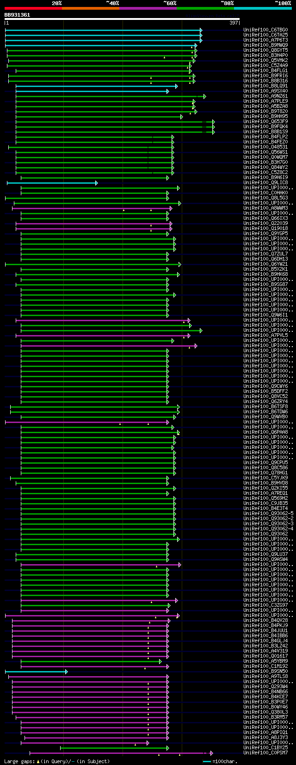296x765 pixels.
Task: Select hit UniRef100_A9TLS8
Action: 265,677
